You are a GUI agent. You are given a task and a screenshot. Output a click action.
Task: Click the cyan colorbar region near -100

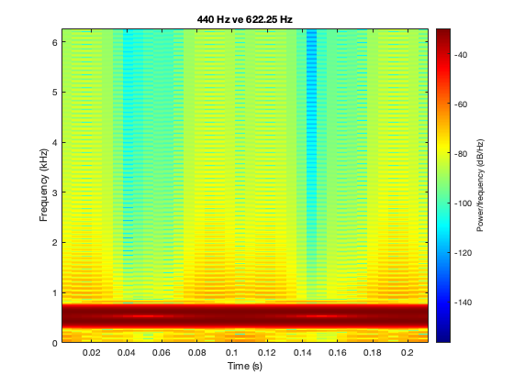[443, 210]
